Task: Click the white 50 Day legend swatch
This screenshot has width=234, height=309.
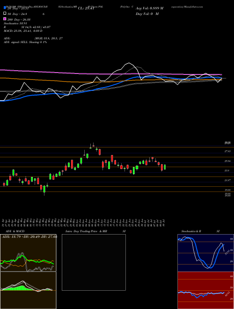Action: click(x=5, y=14)
